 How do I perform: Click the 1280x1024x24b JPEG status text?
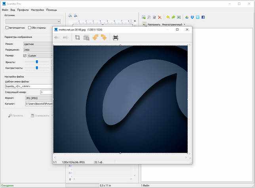(x=73, y=162)
